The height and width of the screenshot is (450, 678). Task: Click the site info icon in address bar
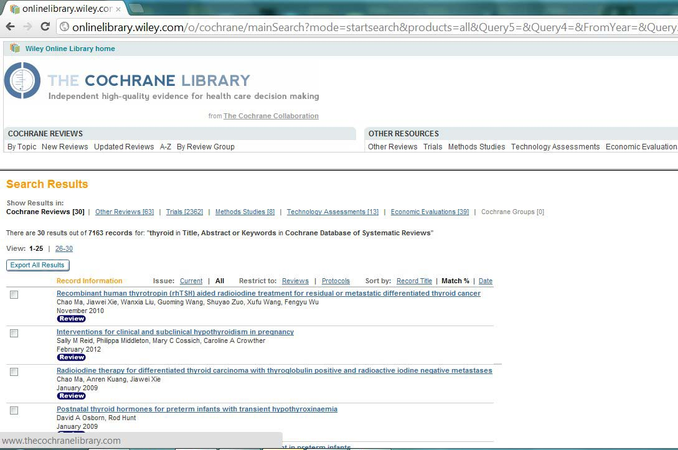[x=64, y=27]
